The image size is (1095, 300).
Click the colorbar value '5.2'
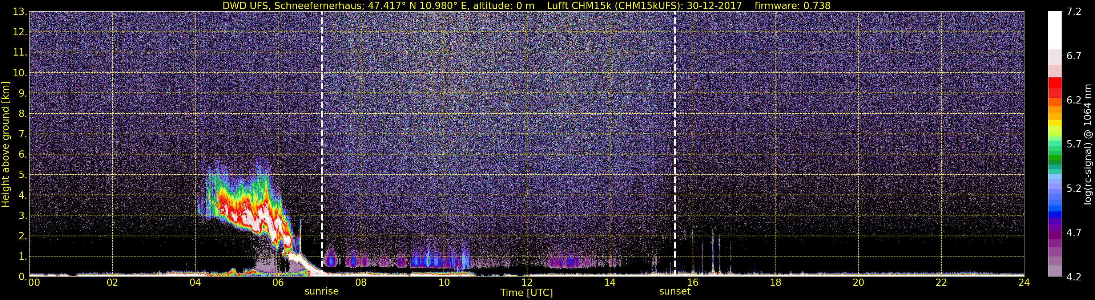click(x=1074, y=188)
